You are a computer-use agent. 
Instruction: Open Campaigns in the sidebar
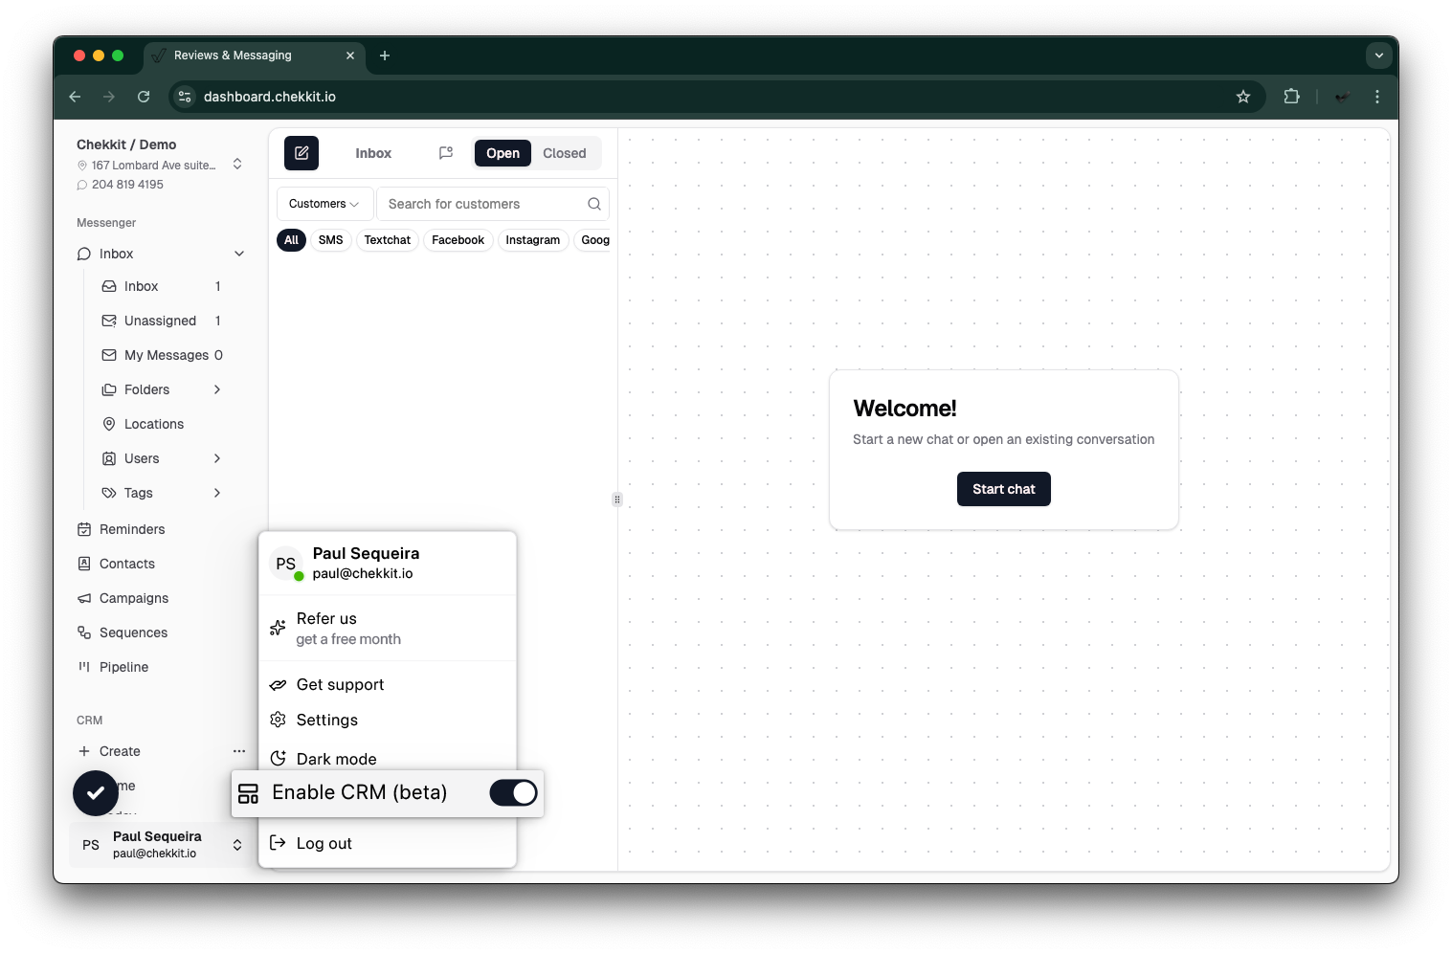point(134,598)
